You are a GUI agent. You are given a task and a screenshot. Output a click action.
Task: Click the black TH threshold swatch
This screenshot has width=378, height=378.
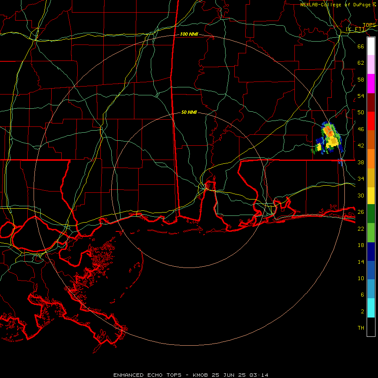point(371,327)
